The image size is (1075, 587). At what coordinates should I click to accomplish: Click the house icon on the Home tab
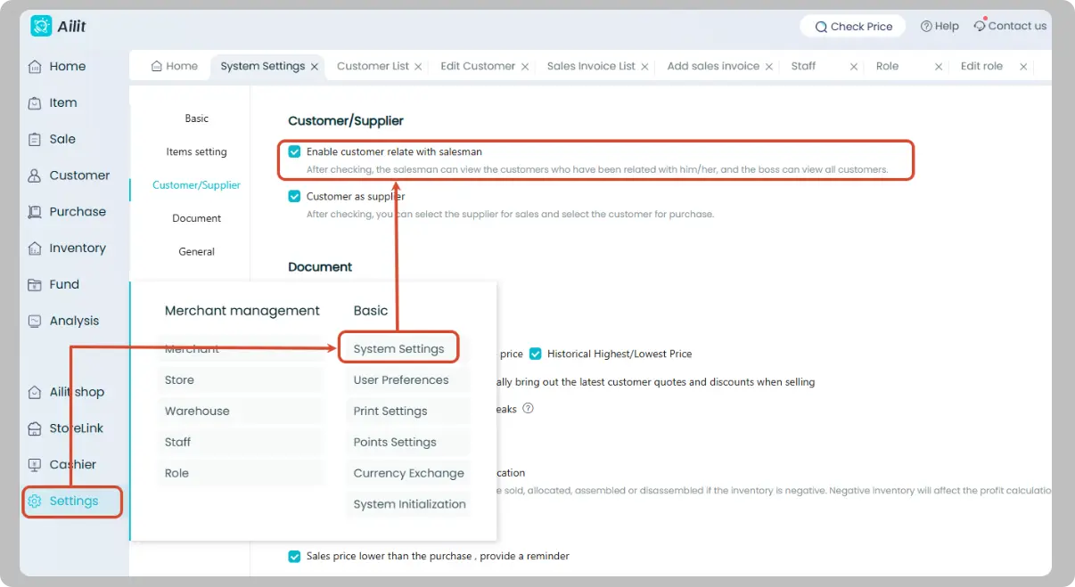157,66
